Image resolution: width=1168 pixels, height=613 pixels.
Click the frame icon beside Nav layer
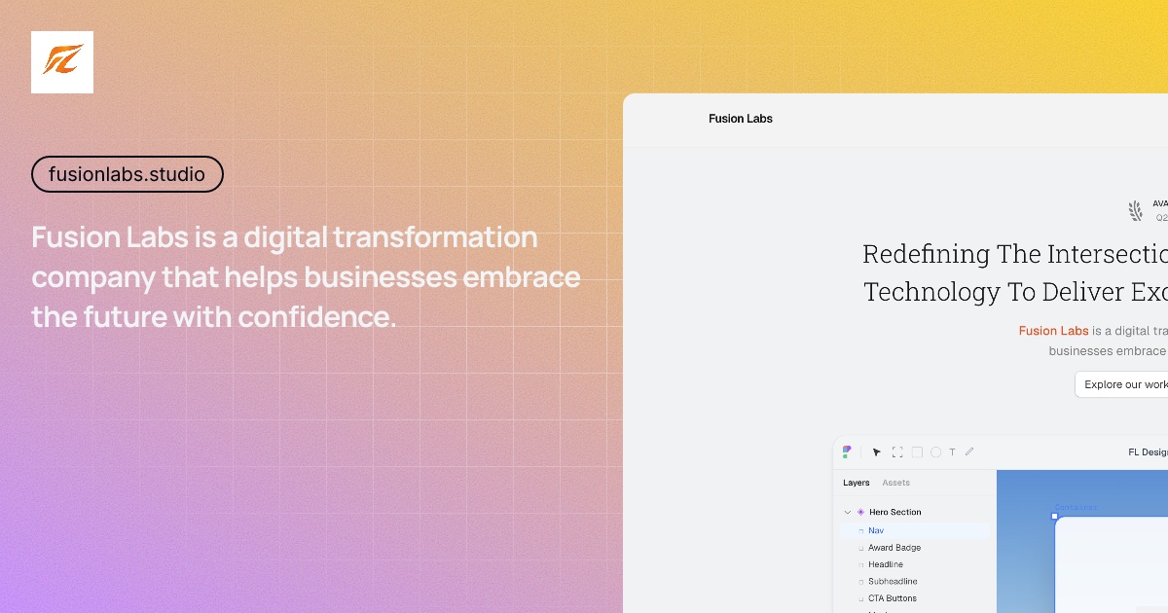(860, 530)
